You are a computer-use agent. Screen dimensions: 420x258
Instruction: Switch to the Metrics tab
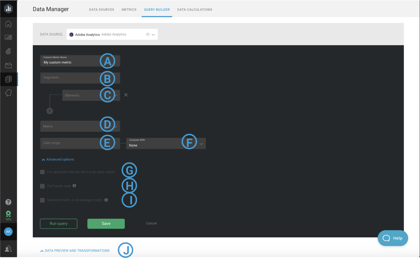[x=129, y=10]
